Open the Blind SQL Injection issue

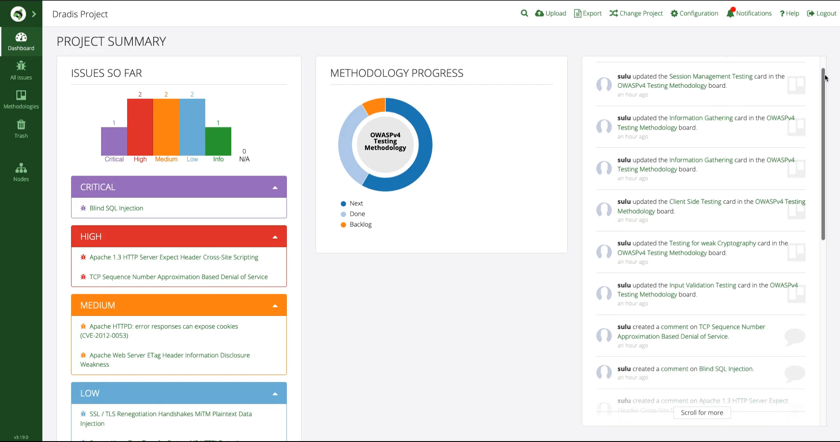[116, 208]
